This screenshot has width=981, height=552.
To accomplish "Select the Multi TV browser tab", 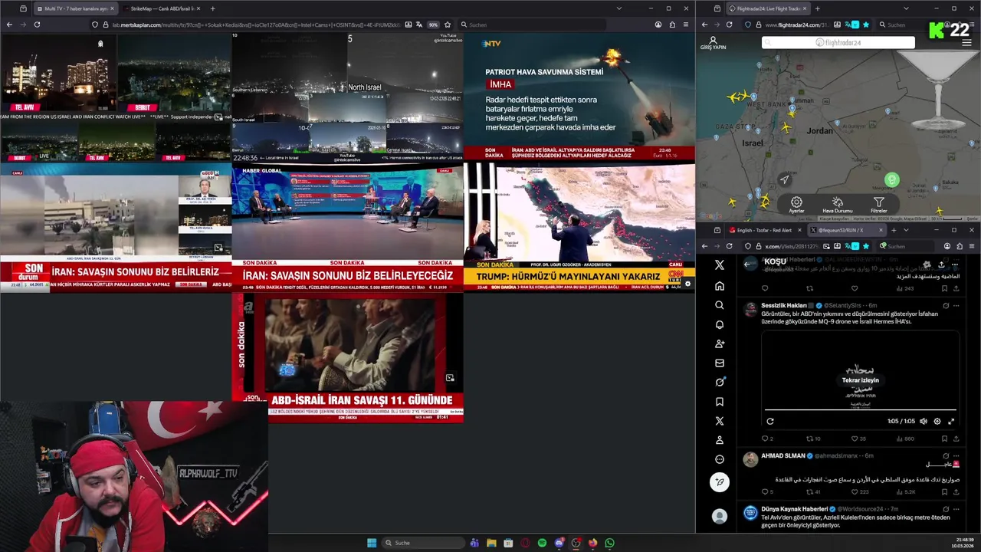I will (x=74, y=8).
